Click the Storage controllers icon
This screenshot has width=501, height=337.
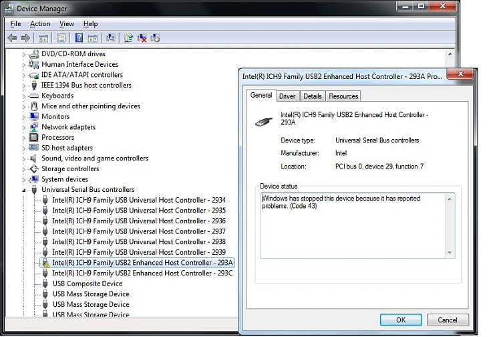[x=34, y=168]
